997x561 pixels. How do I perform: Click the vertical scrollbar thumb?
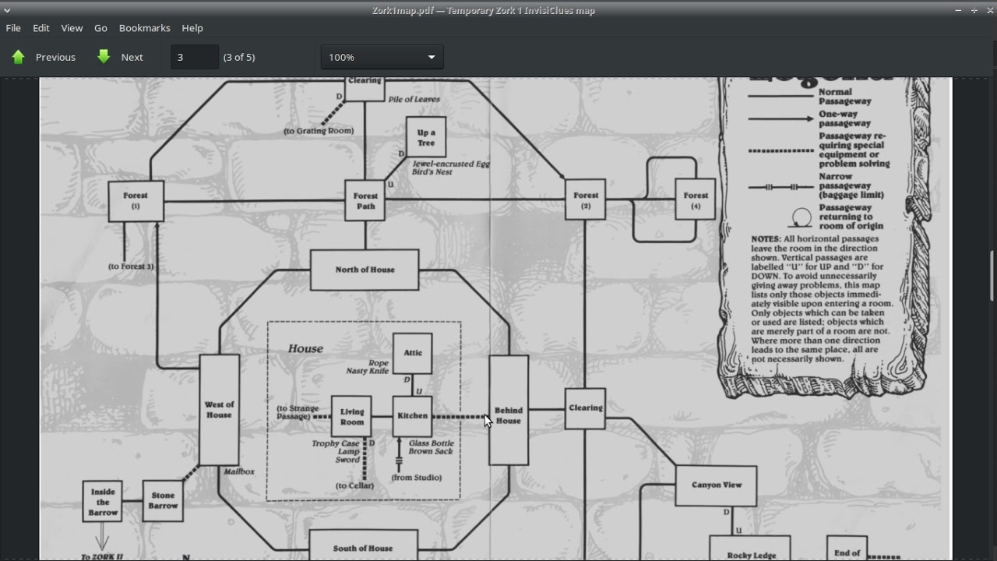[x=992, y=275]
